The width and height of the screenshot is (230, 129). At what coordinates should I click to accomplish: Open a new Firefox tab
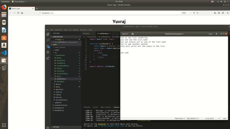pos(37,9)
